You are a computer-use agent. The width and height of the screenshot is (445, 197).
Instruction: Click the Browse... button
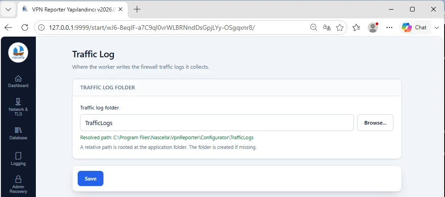click(375, 123)
